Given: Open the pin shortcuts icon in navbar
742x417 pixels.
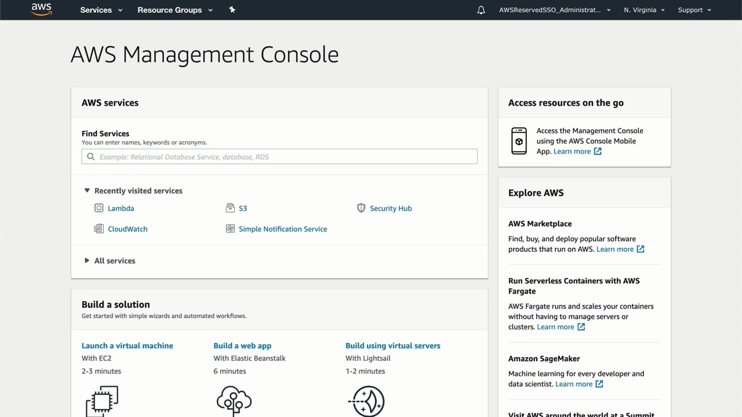Looking at the screenshot, I should [232, 10].
